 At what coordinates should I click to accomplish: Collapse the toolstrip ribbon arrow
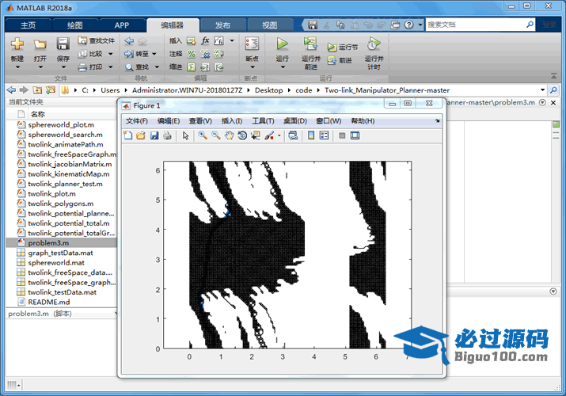click(x=553, y=76)
